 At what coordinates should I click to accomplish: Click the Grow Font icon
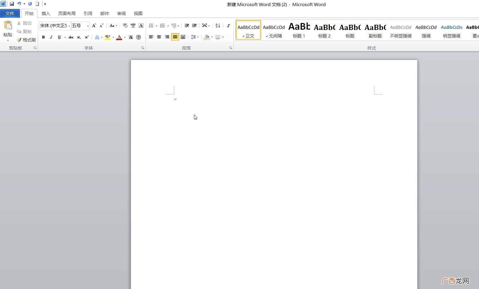[94, 26]
